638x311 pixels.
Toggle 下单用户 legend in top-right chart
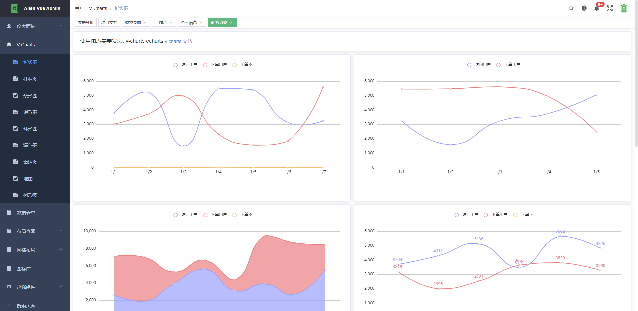[x=507, y=65]
